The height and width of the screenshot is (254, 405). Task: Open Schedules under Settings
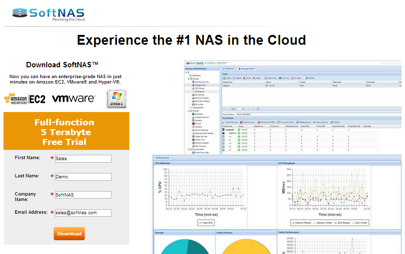197,114
